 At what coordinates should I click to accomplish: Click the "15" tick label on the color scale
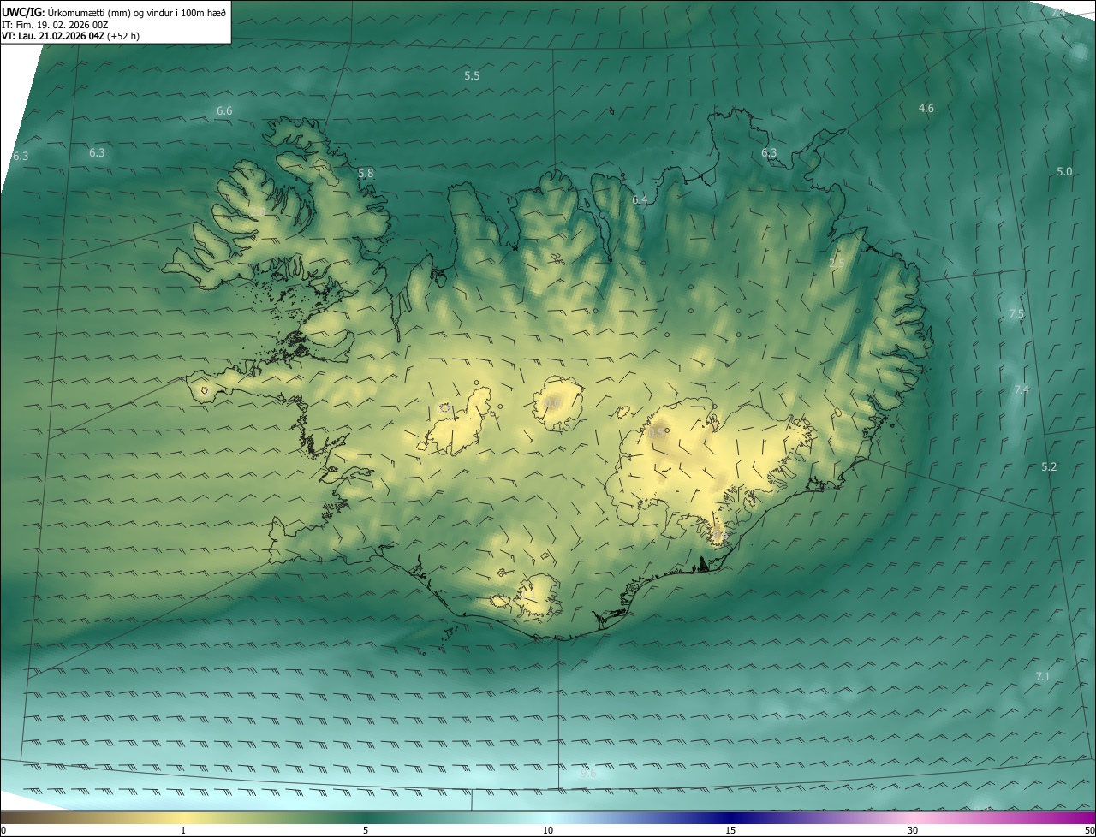[730, 830]
